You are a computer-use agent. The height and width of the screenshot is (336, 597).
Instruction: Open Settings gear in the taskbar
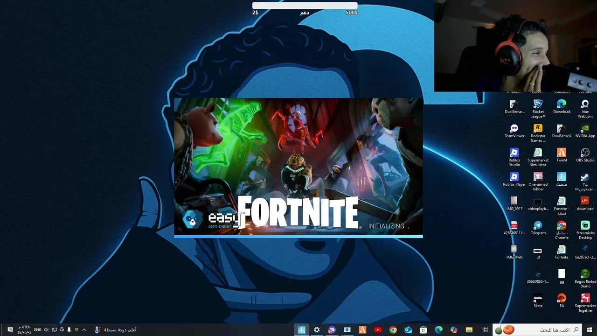317,330
